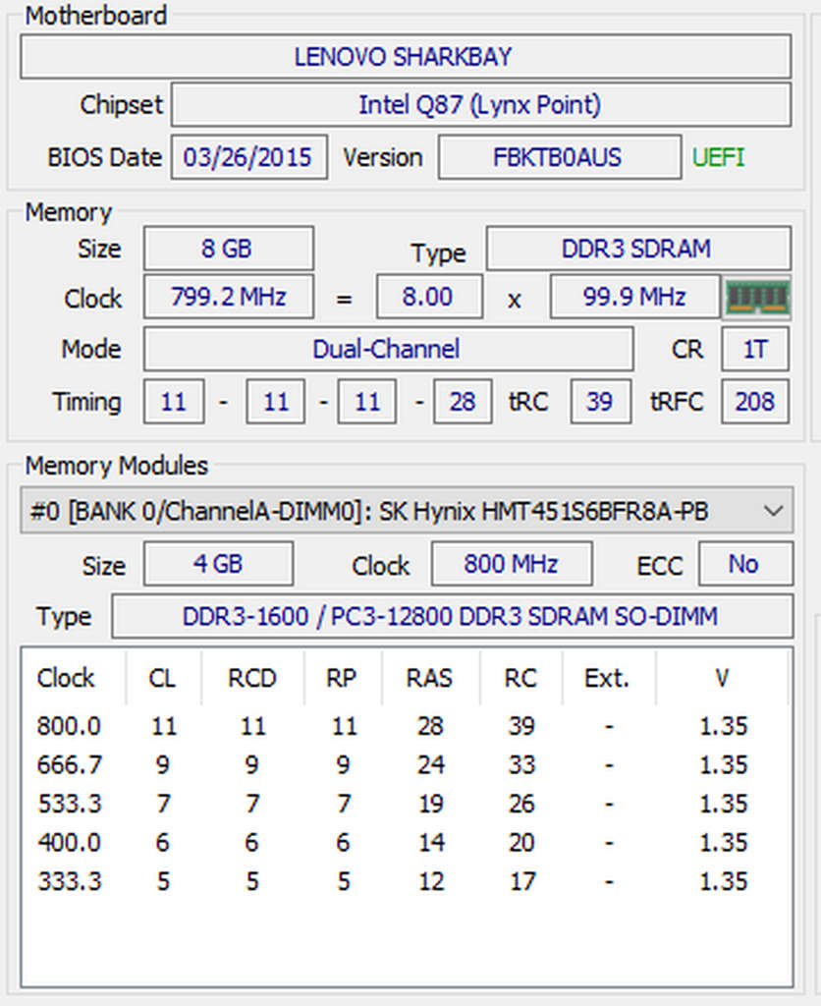Image resolution: width=821 pixels, height=1006 pixels.
Task: Select the Intel Q87 chipset field
Action: click(480, 105)
